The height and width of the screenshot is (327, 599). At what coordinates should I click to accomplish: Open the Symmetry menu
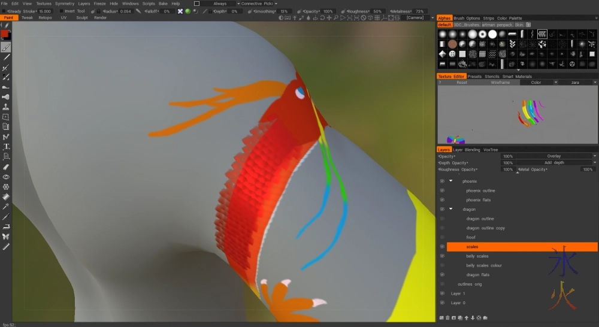click(65, 4)
